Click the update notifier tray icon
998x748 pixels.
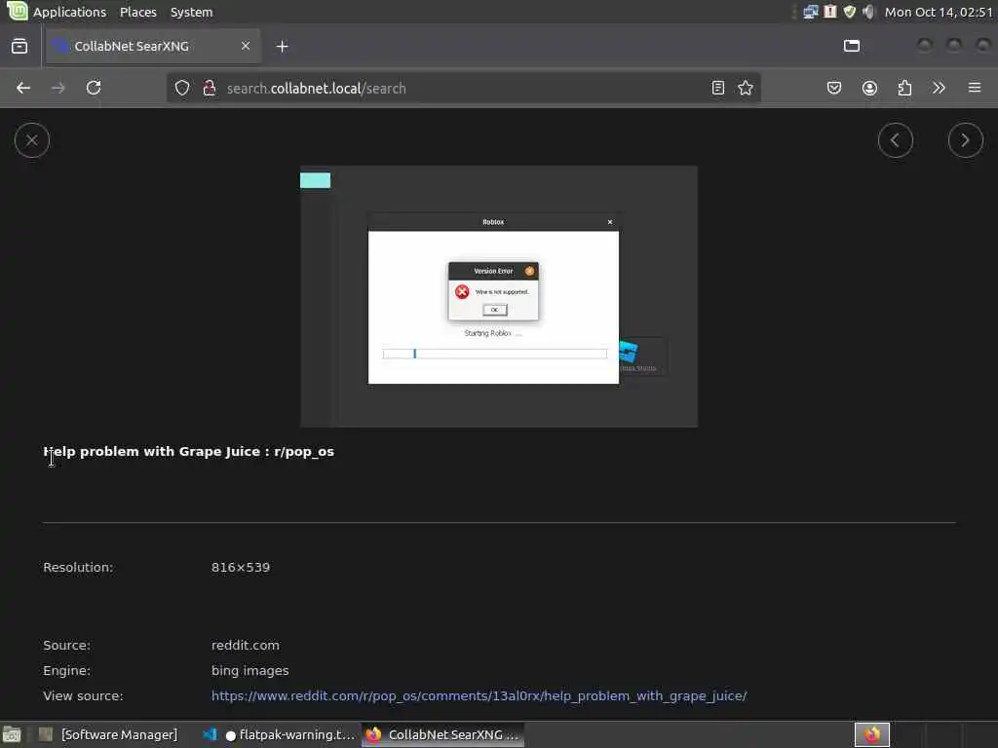(x=830, y=12)
